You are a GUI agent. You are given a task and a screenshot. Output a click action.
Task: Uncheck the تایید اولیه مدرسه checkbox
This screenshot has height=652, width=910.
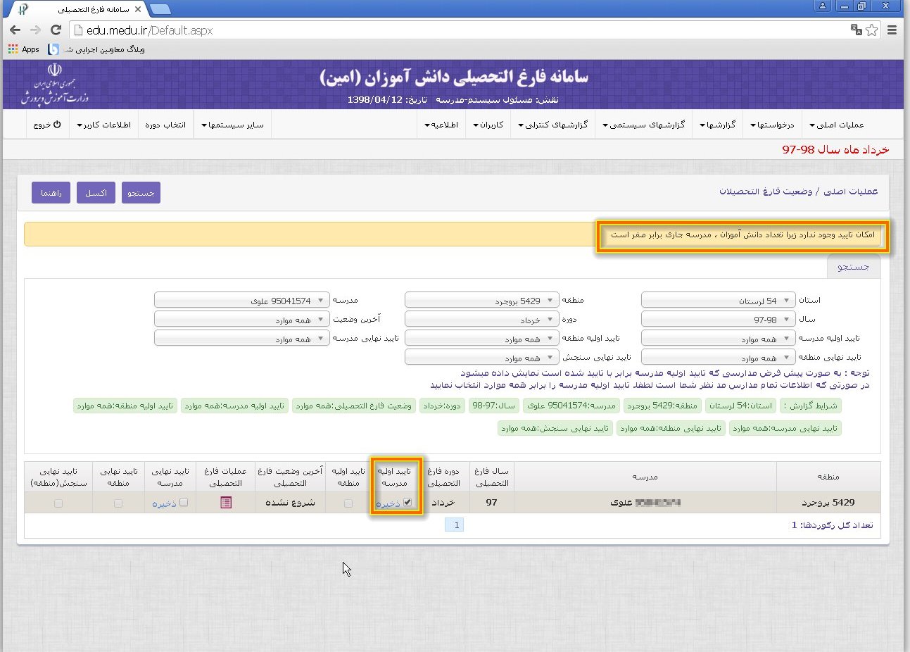407,502
